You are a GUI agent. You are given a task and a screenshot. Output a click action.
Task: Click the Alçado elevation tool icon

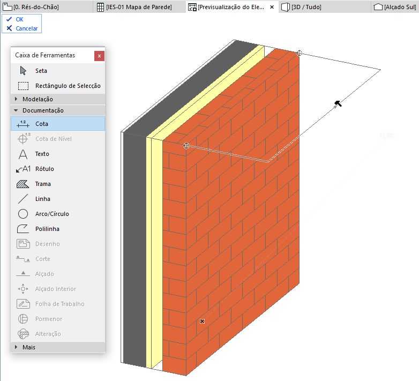point(23,274)
